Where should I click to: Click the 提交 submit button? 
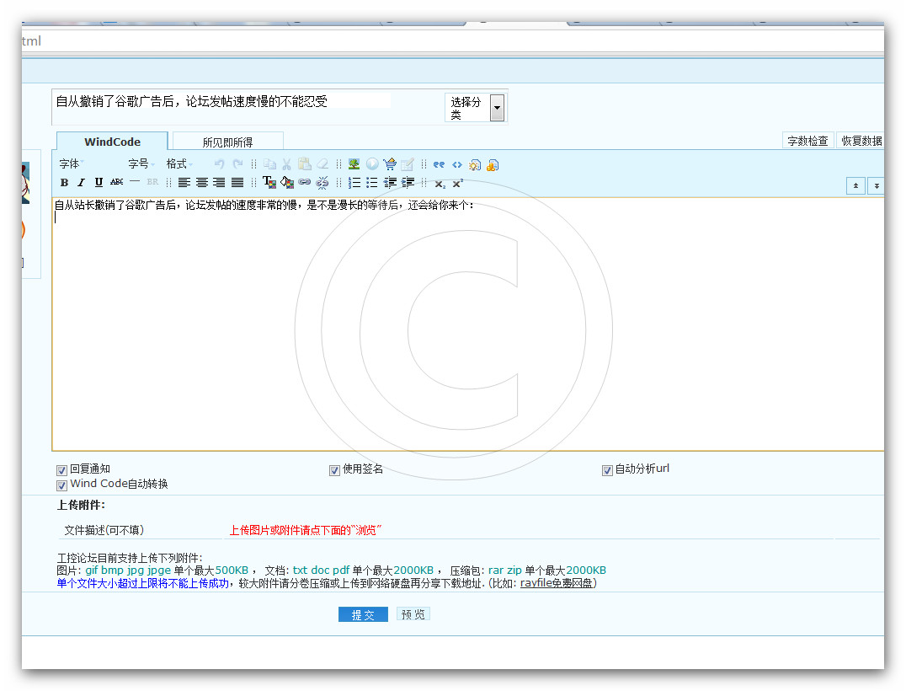[363, 615]
